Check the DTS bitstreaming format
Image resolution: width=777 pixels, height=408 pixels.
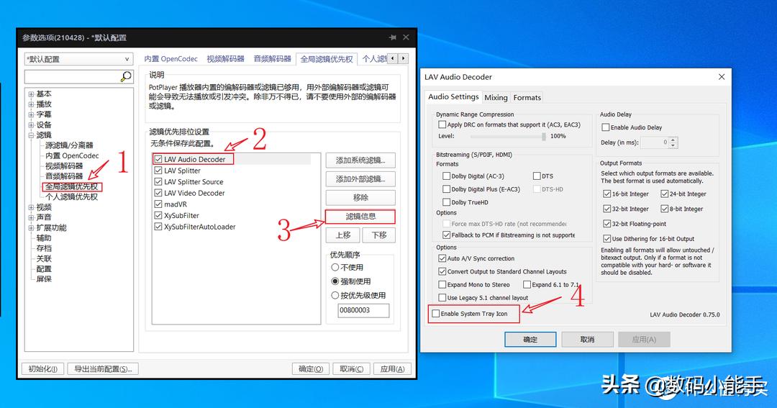pos(537,176)
